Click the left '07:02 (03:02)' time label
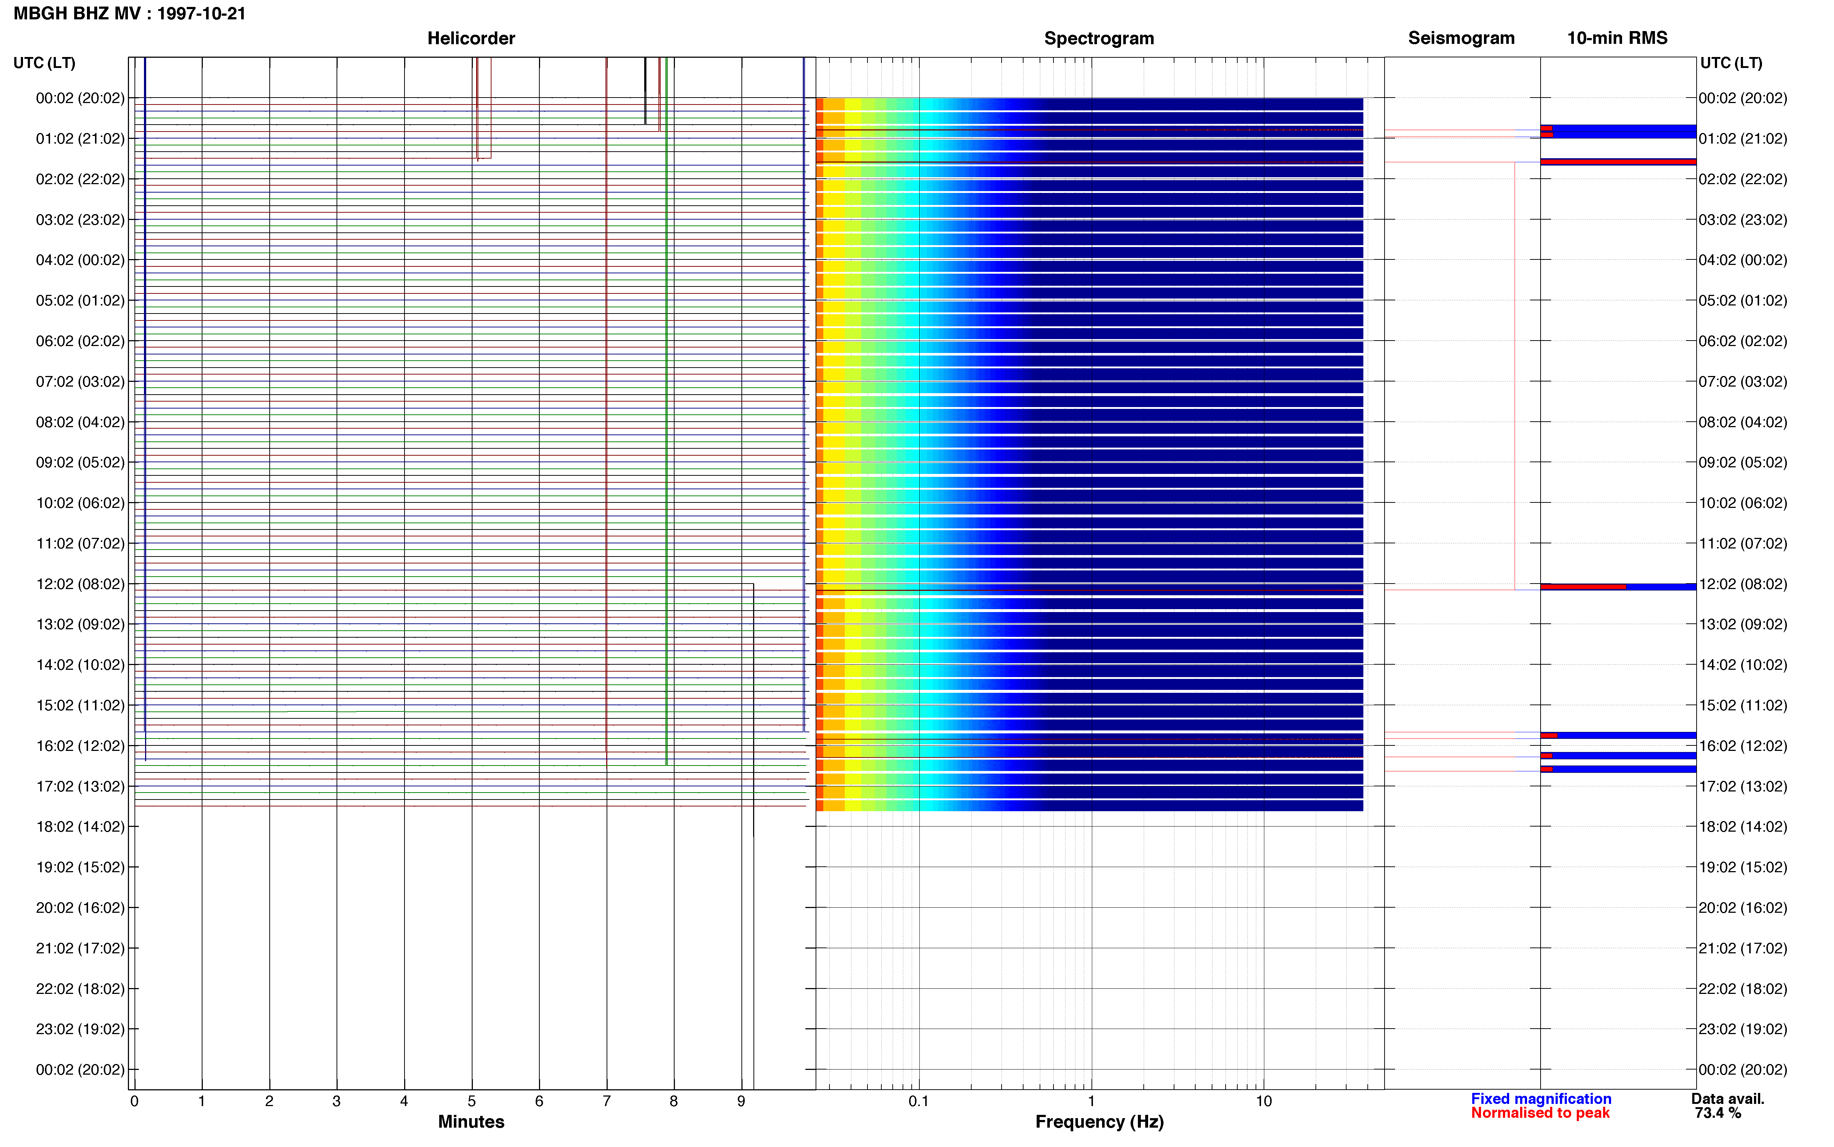The width and height of the screenshot is (1834, 1147). pyautogui.click(x=80, y=381)
